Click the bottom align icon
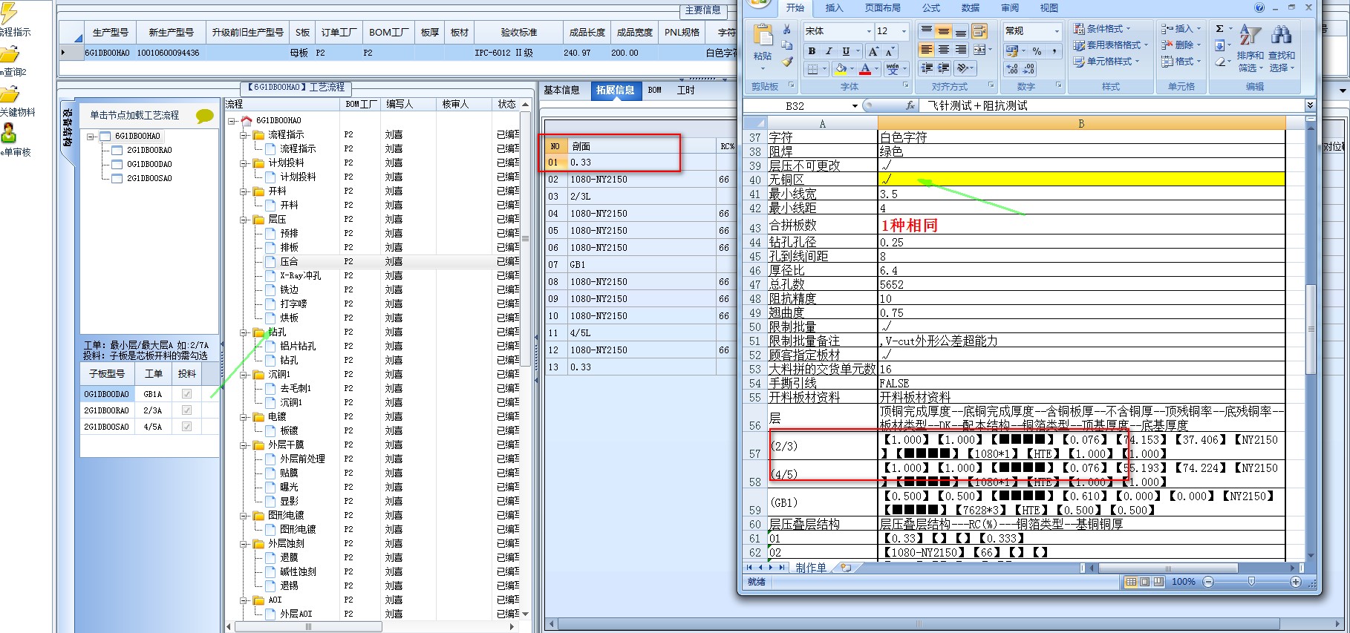The image size is (1350, 633). click(960, 31)
